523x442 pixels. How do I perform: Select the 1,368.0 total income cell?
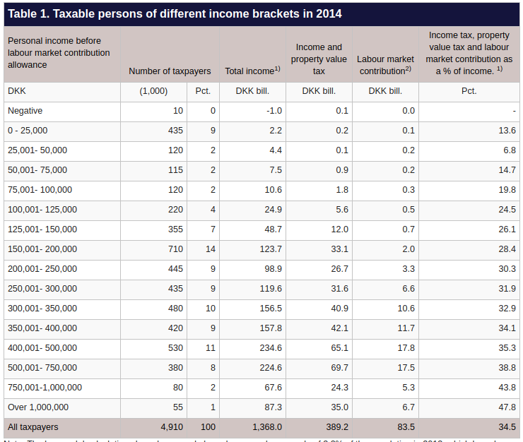pos(267,427)
